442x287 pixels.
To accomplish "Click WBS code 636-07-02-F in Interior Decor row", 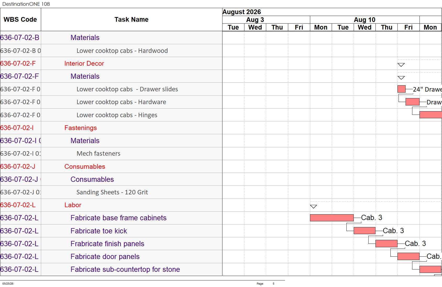I will [x=18, y=64].
